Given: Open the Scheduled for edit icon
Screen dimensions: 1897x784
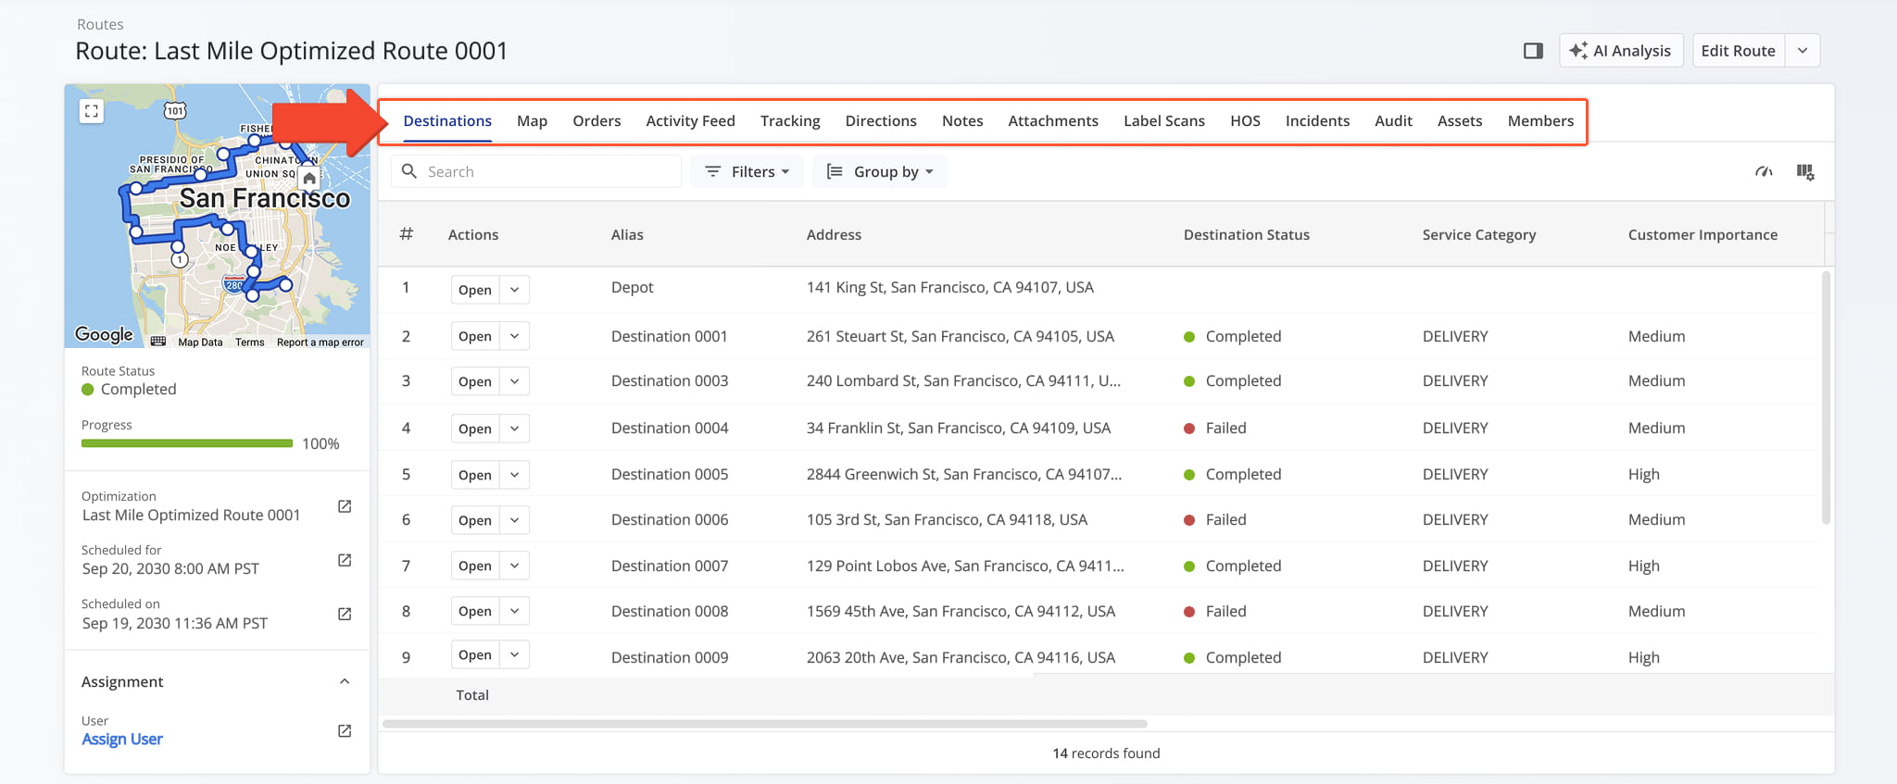Looking at the screenshot, I should tap(345, 560).
